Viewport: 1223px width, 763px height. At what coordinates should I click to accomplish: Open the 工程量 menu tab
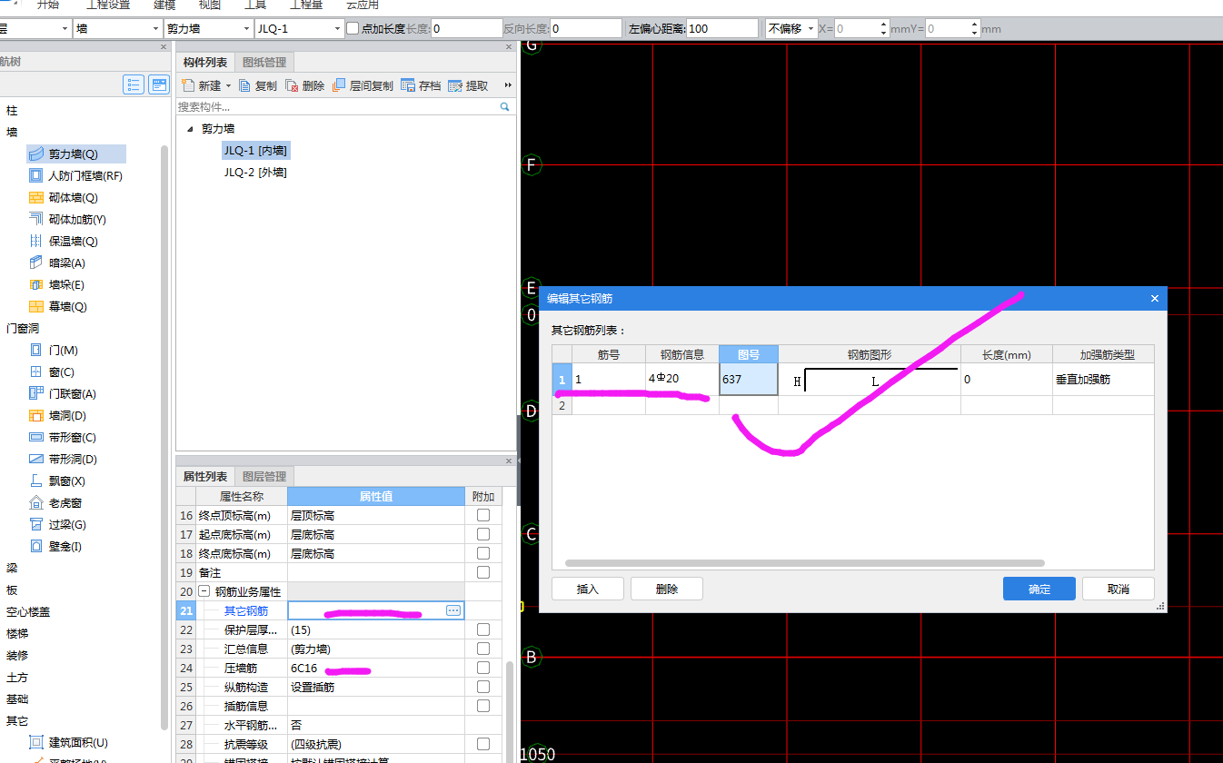(x=305, y=5)
